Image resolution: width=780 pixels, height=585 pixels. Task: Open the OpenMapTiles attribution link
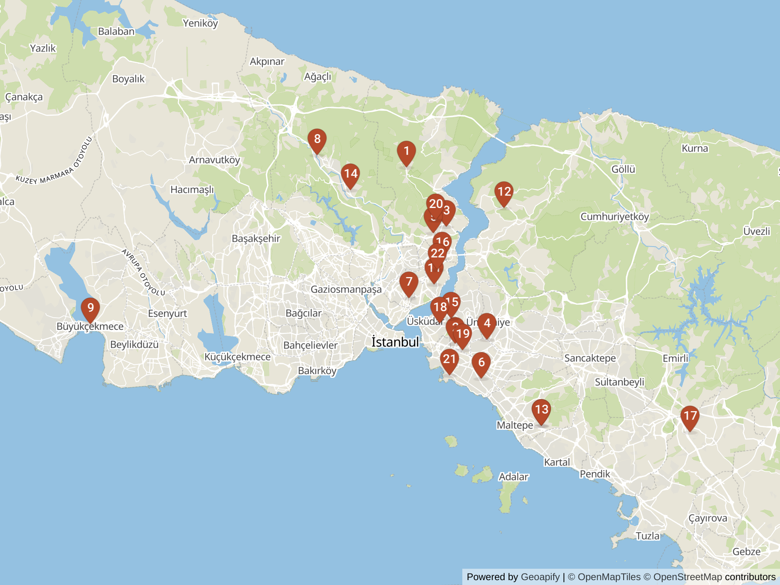pyautogui.click(x=609, y=577)
